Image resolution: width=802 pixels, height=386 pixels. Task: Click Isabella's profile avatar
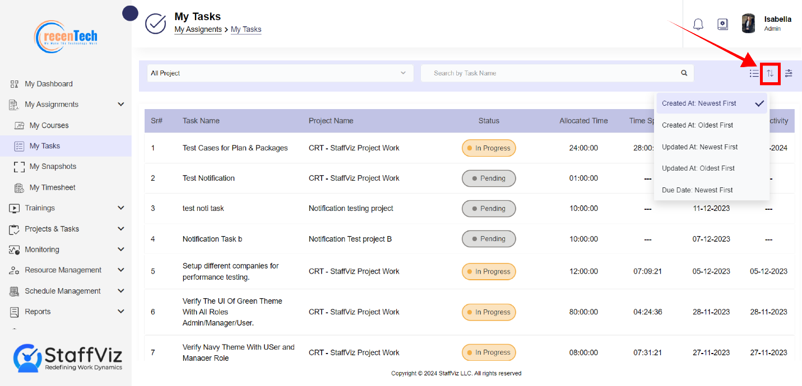coord(748,23)
